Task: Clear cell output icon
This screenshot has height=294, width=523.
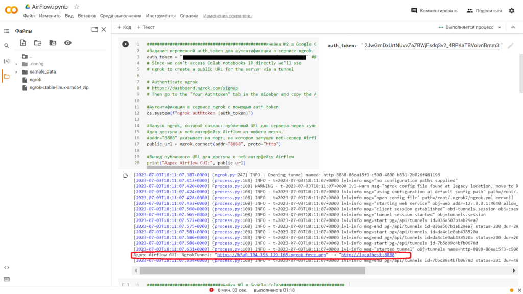Action: (x=126, y=176)
